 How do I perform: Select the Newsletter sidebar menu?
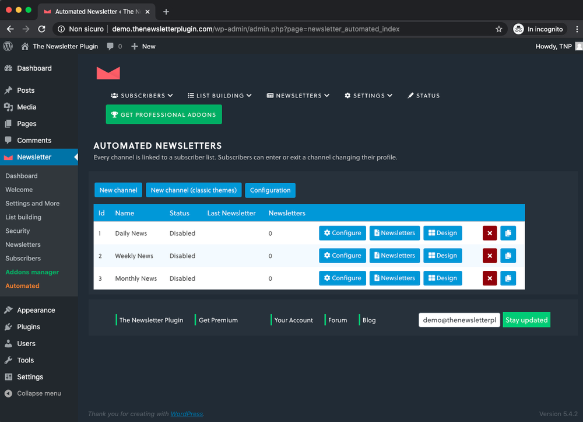39,157
